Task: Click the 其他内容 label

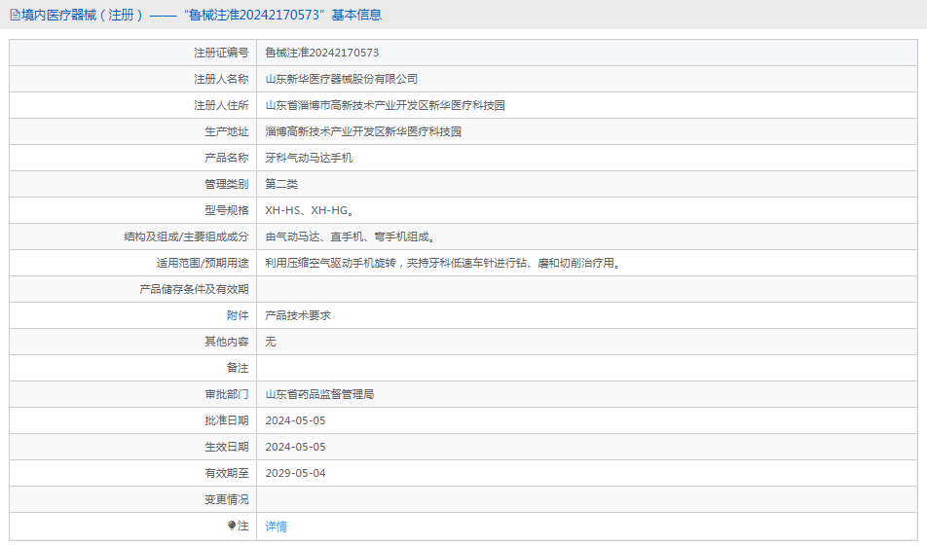Action: (227, 342)
